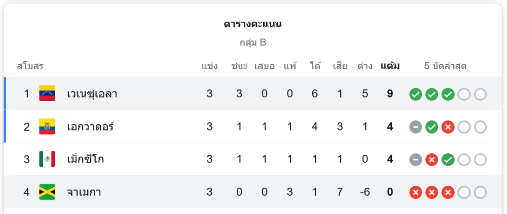Click the 5 นัดล่าสุด column header
The image size is (507, 214).
(x=445, y=66)
